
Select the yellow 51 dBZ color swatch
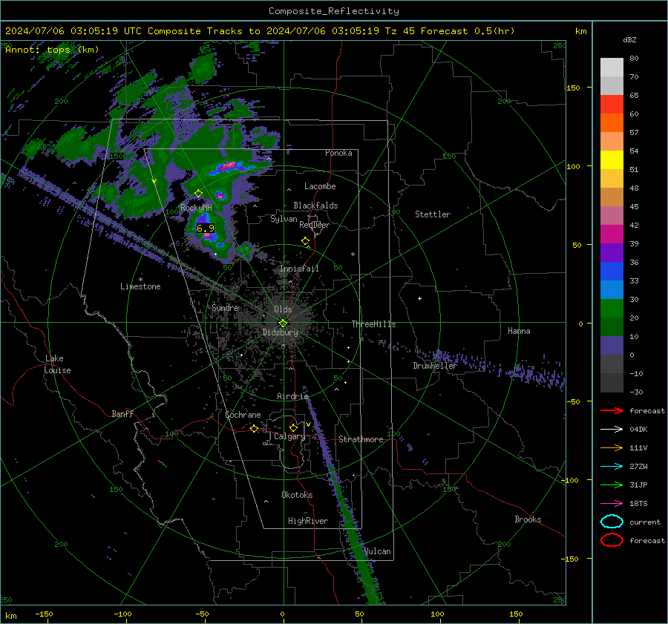612,160
